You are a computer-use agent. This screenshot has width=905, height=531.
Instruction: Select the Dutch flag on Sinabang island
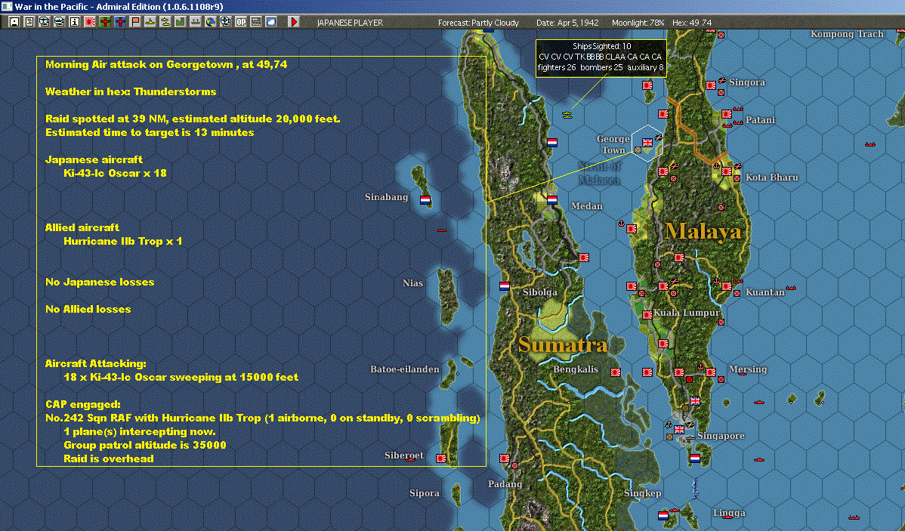425,200
